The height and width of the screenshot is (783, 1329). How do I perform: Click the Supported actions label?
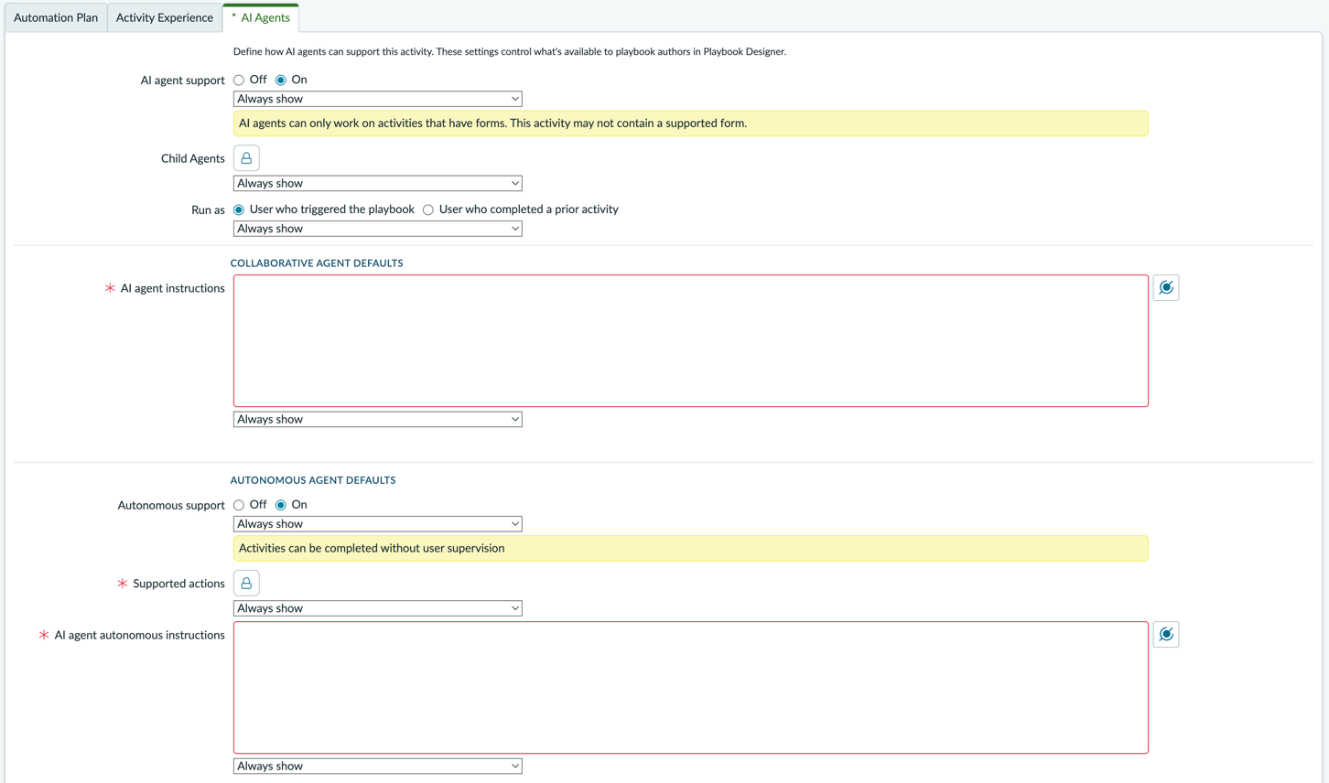178,584
